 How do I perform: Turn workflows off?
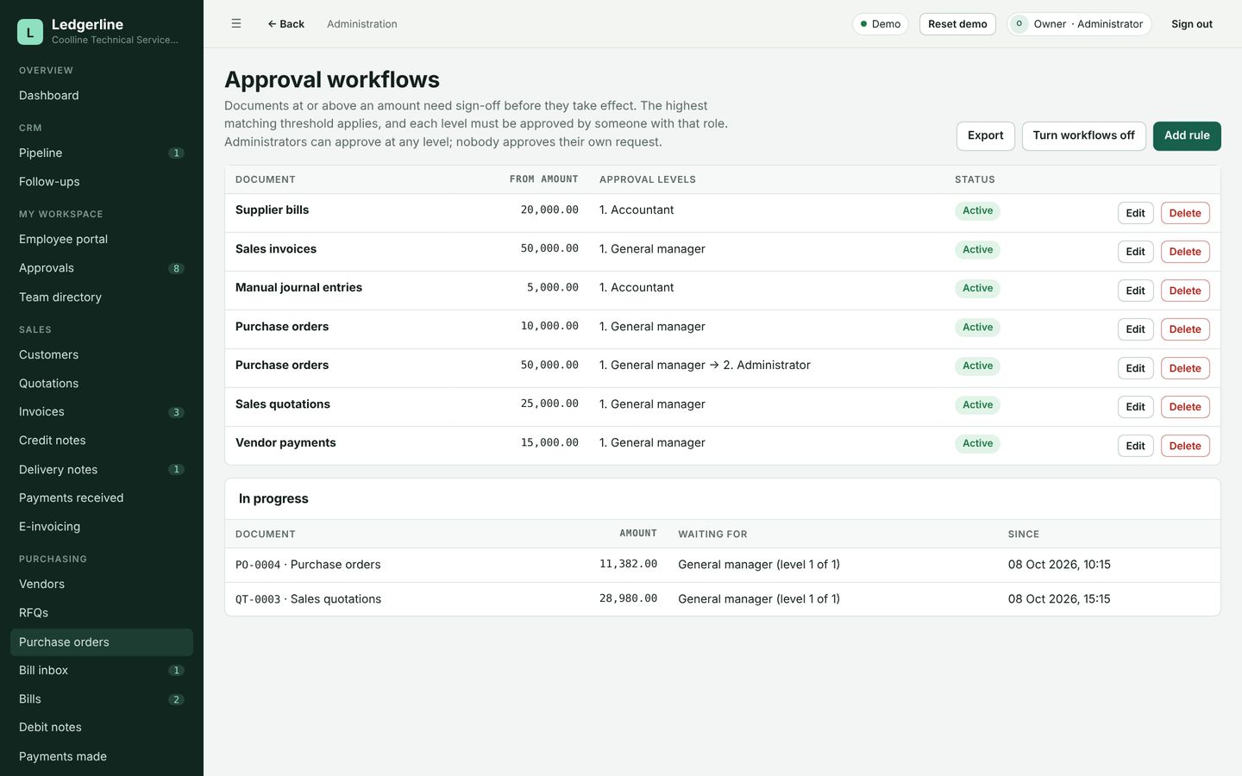(1084, 135)
